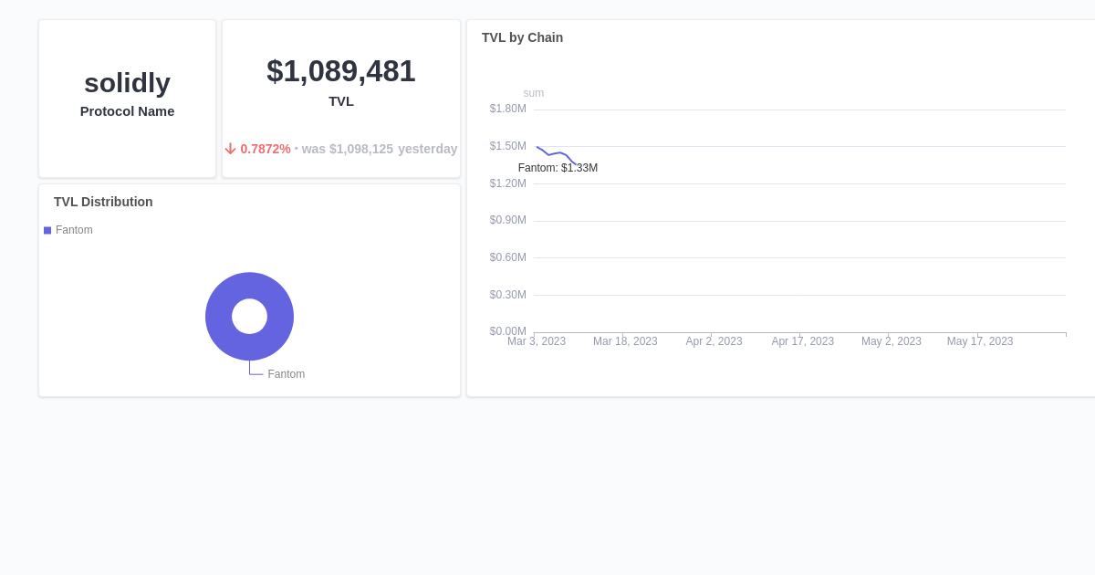Click the Fantom label below the donut

pos(286,373)
